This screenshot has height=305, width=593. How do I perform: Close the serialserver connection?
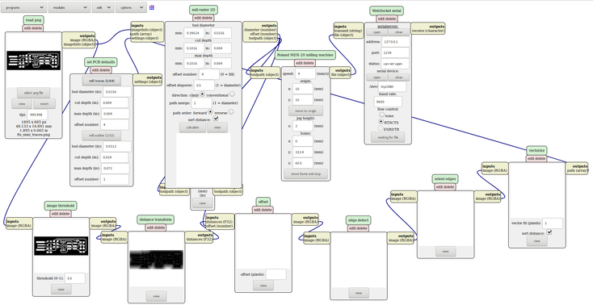[x=398, y=32]
